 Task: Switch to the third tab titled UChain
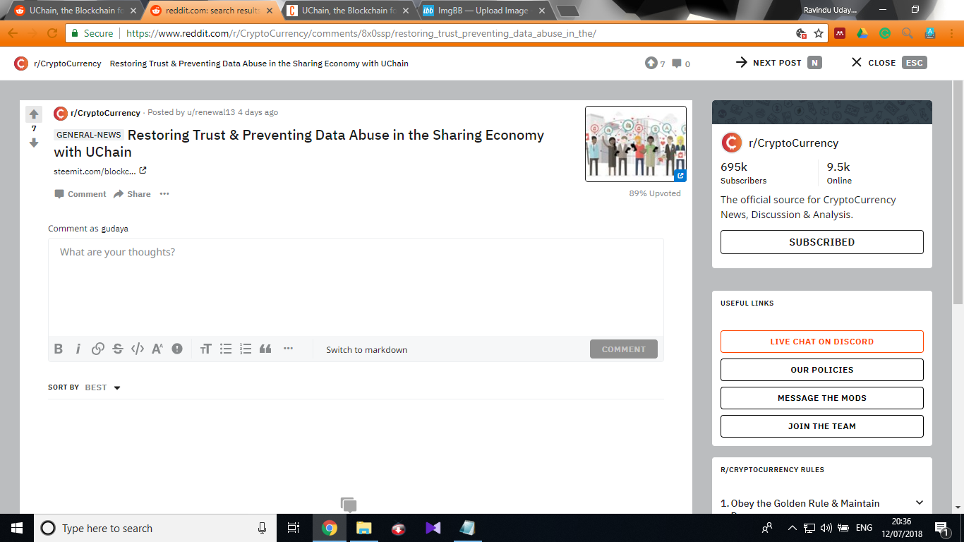click(x=347, y=11)
